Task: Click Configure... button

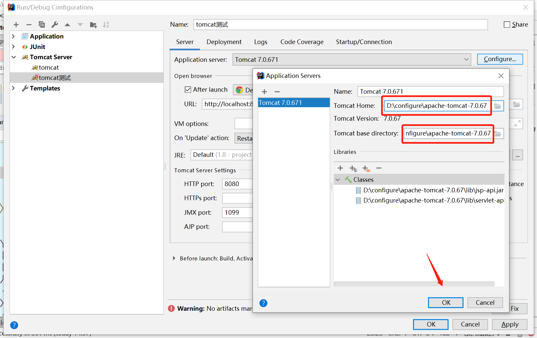Action: 500,59
